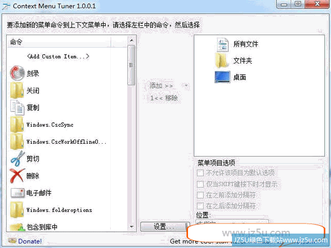Toggle 仅当SHIFT键按下时才显示 checkbox
The image size is (331, 248).
200,184
